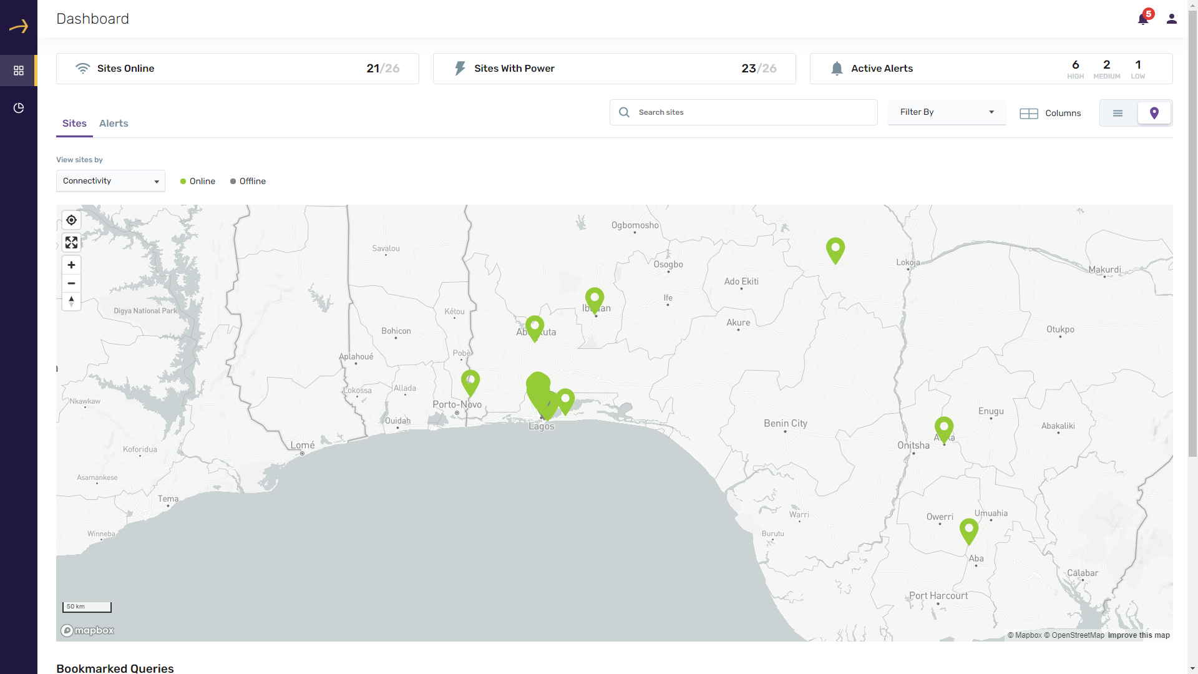Click the Active Alerts bell icon
Screen dimensions: 1198x674
[837, 69]
